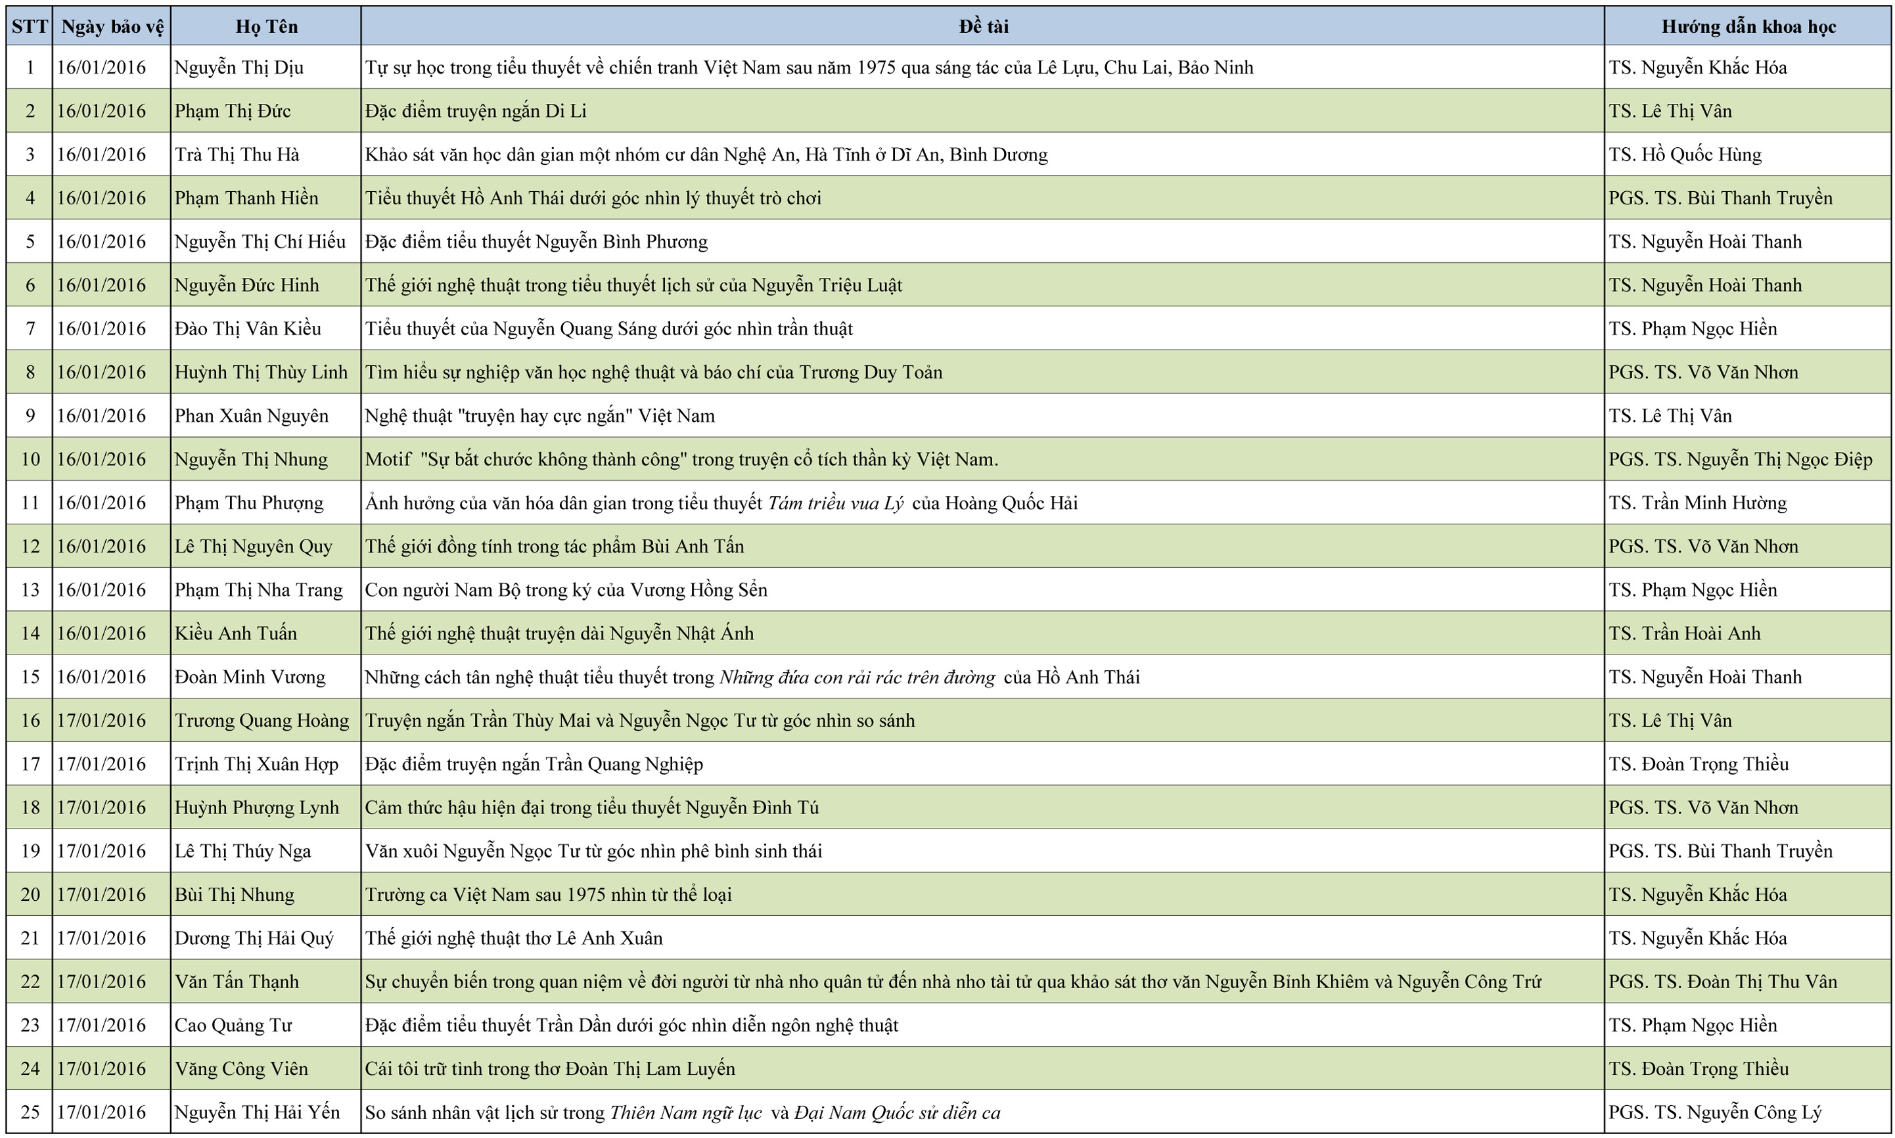Click the topic about Nguyễn Nhật Ánh

tap(559, 633)
